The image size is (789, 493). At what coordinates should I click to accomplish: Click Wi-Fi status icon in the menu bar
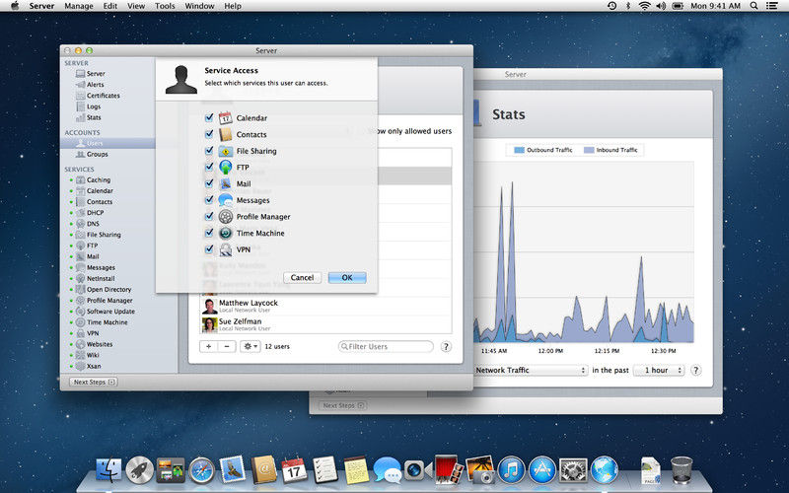[x=645, y=6]
